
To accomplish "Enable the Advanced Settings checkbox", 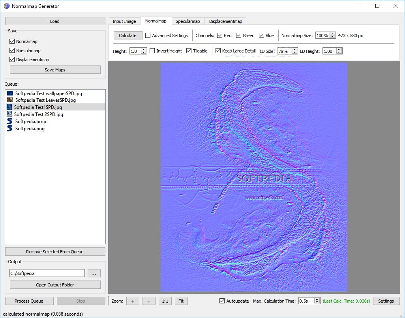I will 148,36.
